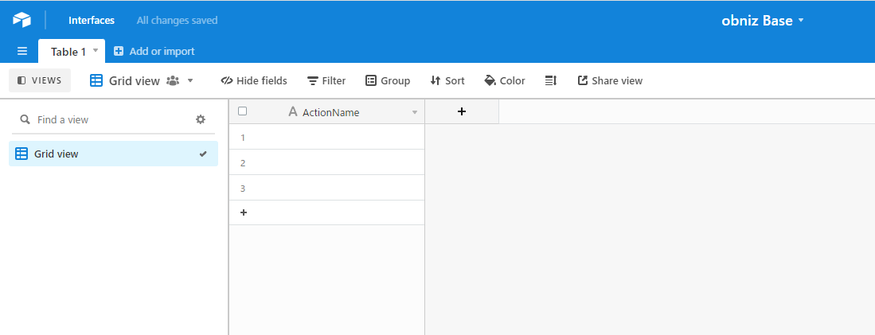Toggle the select all rows checkbox

coord(243,111)
